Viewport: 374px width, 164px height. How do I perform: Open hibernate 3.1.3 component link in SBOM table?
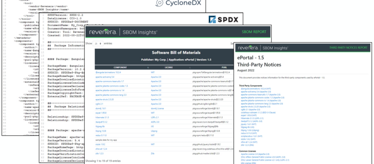pyautogui.click(x=102, y=117)
